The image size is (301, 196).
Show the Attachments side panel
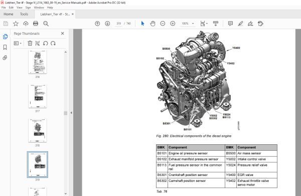(x=5, y=57)
